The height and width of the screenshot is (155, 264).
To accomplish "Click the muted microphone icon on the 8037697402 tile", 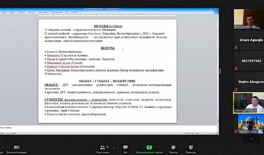I will [236, 68].
